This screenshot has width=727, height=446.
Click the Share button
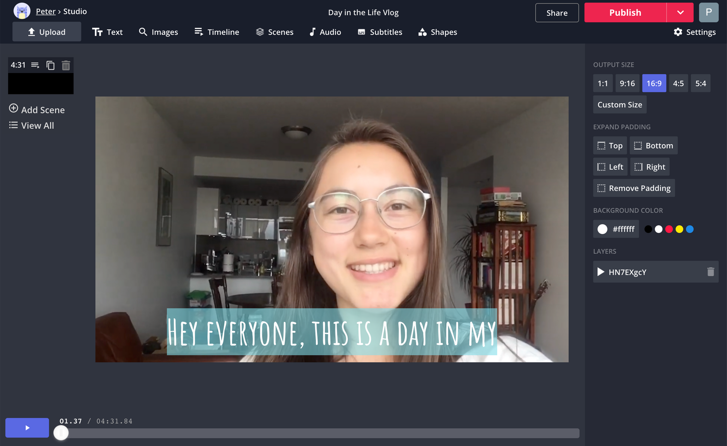tap(557, 13)
